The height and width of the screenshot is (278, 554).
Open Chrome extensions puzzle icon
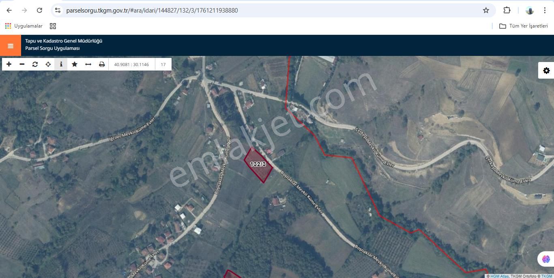point(507,11)
